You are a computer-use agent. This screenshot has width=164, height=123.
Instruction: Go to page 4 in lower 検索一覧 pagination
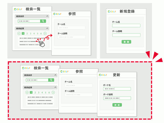pyautogui.click(x=42, y=93)
